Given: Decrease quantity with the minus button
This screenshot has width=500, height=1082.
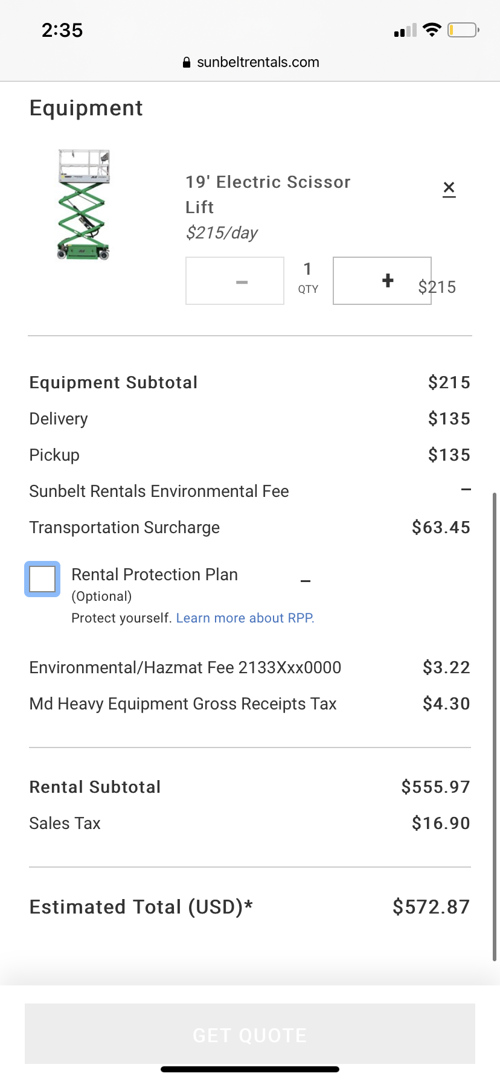Looking at the screenshot, I should [x=235, y=281].
